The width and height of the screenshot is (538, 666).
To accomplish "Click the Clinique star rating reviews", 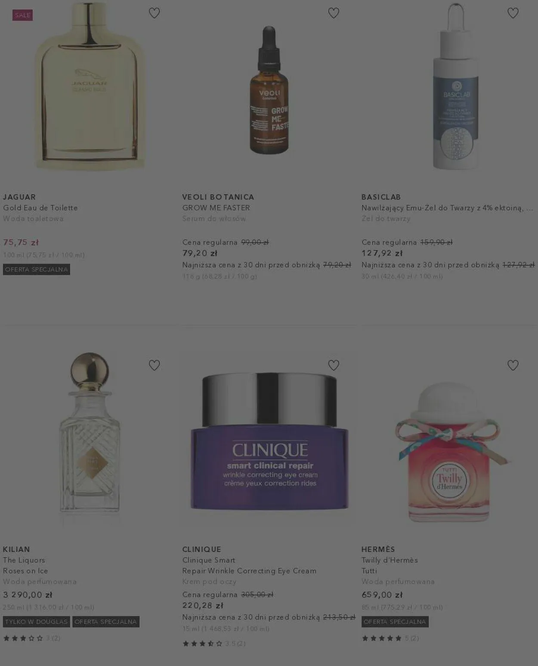I will point(214,644).
